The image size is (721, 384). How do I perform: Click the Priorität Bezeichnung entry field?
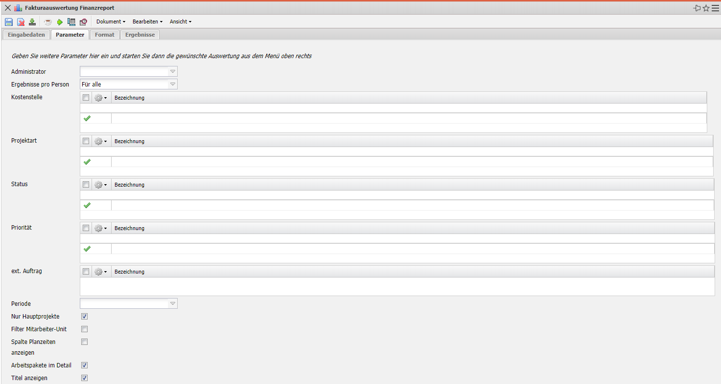[x=413, y=249]
